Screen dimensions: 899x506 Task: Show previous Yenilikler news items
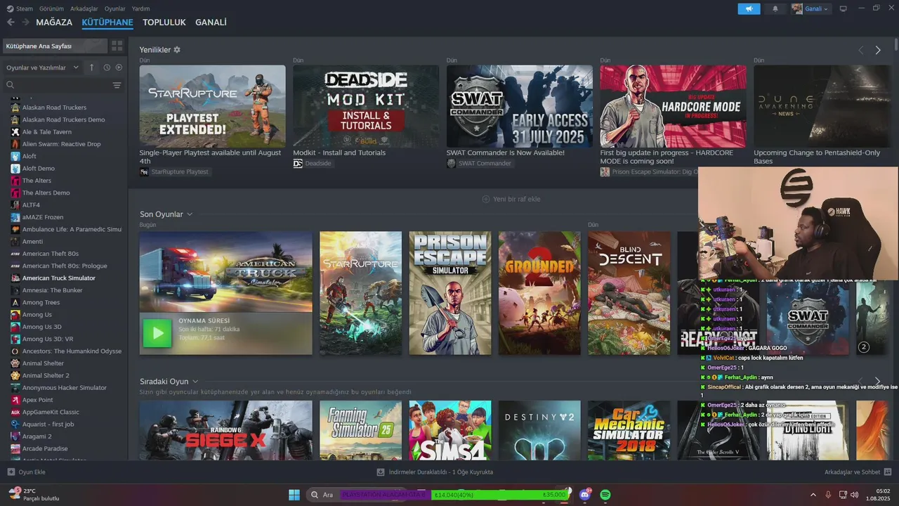(860, 50)
